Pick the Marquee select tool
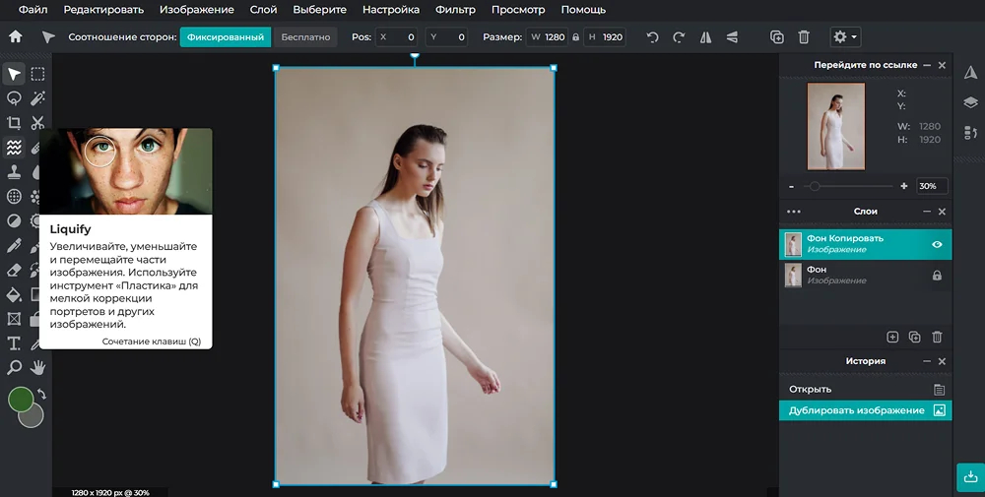This screenshot has width=985, height=497. click(x=37, y=74)
